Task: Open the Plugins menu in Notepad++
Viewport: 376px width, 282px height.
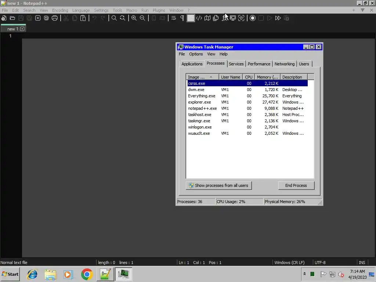Action: click(x=159, y=10)
